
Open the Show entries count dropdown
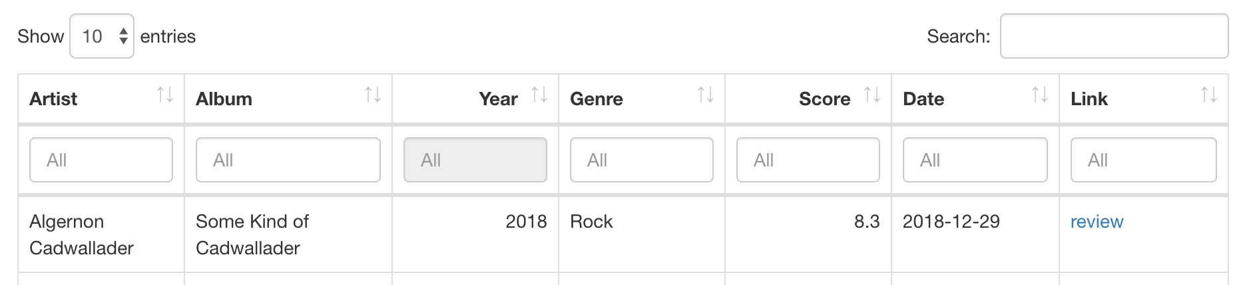pyautogui.click(x=102, y=36)
